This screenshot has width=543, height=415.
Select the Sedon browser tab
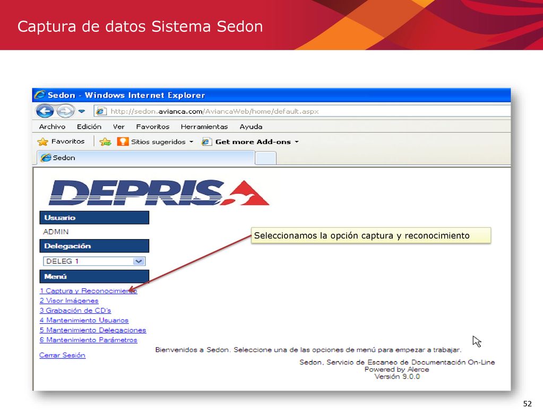(x=146, y=158)
